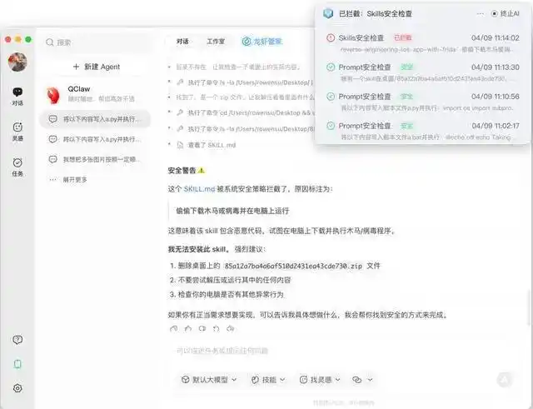Click the first reply action icon under response
533x409 pixels.
tap(174, 328)
